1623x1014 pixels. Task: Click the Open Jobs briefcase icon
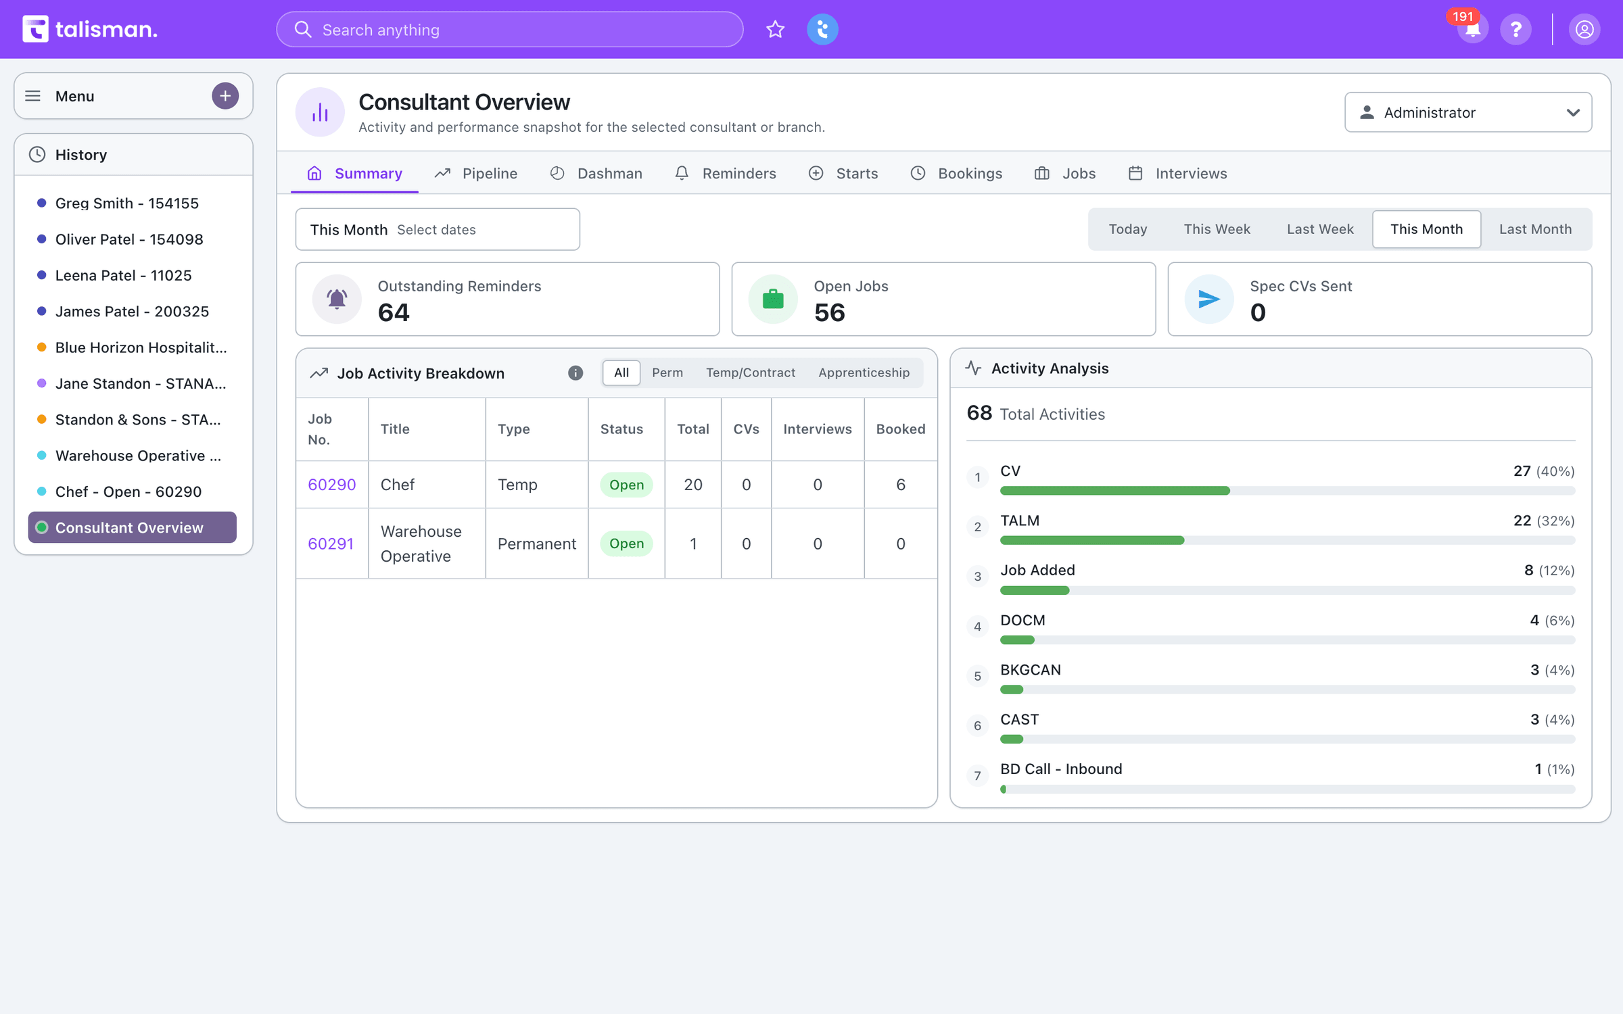coord(773,299)
